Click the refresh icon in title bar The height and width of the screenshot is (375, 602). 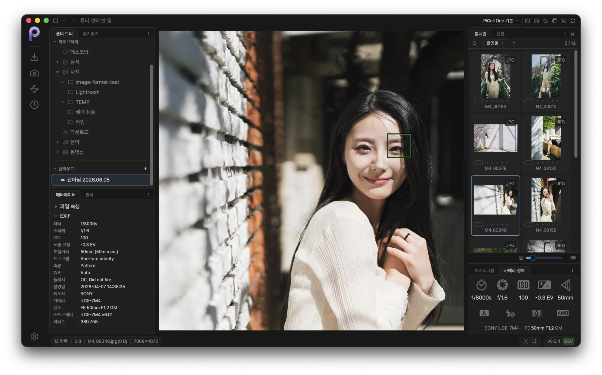[573, 21]
